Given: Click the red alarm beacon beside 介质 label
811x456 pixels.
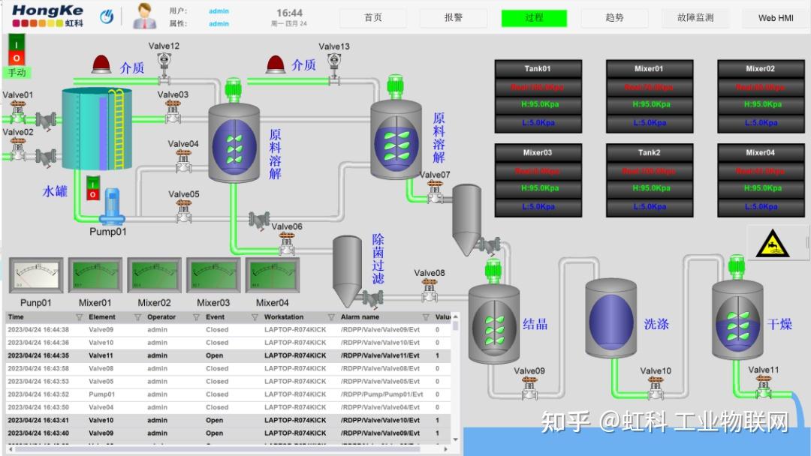Looking at the screenshot, I should 101,64.
